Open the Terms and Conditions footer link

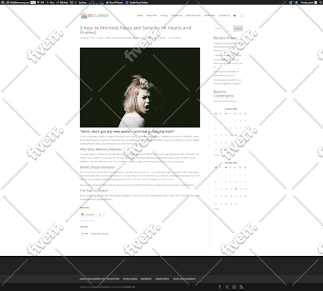click(x=184, y=279)
